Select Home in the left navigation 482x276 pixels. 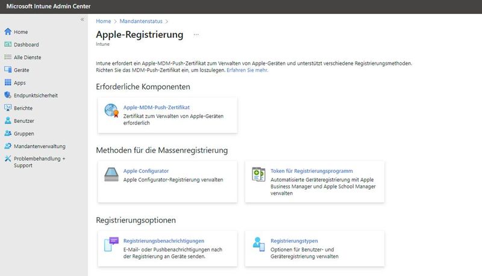[x=20, y=32]
